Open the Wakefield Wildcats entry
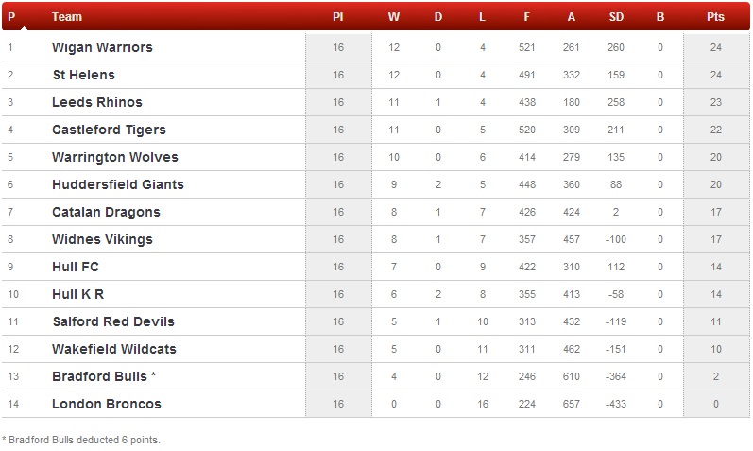753x451 pixels. click(x=114, y=349)
